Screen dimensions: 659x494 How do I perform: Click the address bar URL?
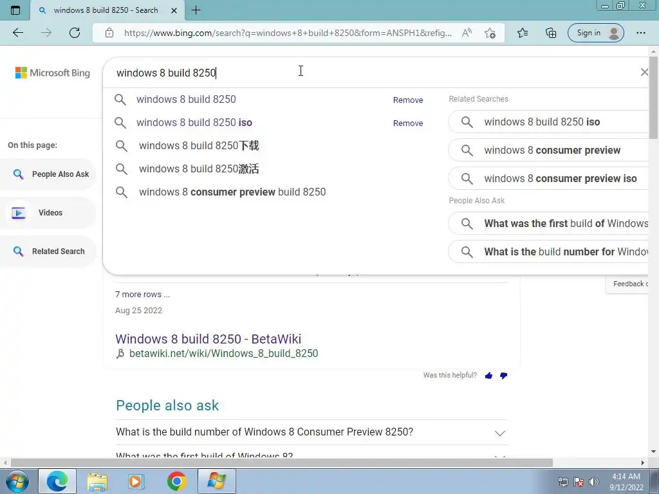pyautogui.click(x=288, y=33)
